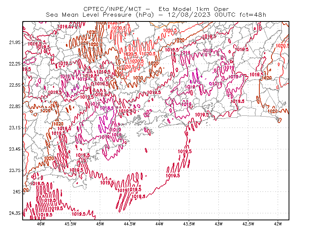Image resolution: width=312 pixels, height=241 pixels.
Task: Click the 21.9S latitude axis label
Action: 15,43
